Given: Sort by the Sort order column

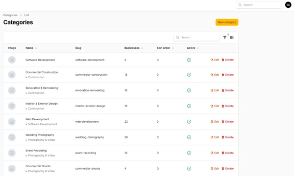Looking at the screenshot, I should tap(165, 48).
